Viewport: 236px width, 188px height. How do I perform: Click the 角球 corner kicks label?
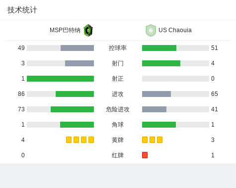[118, 125]
